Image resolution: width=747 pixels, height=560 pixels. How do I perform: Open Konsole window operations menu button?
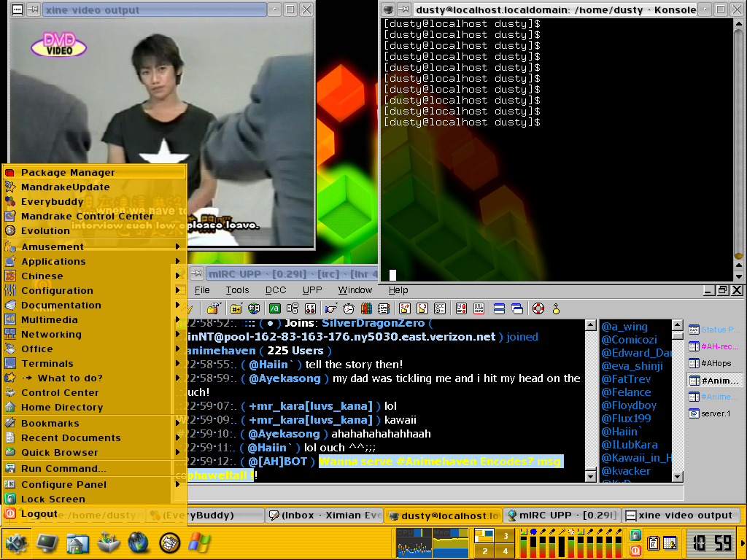tap(389, 9)
